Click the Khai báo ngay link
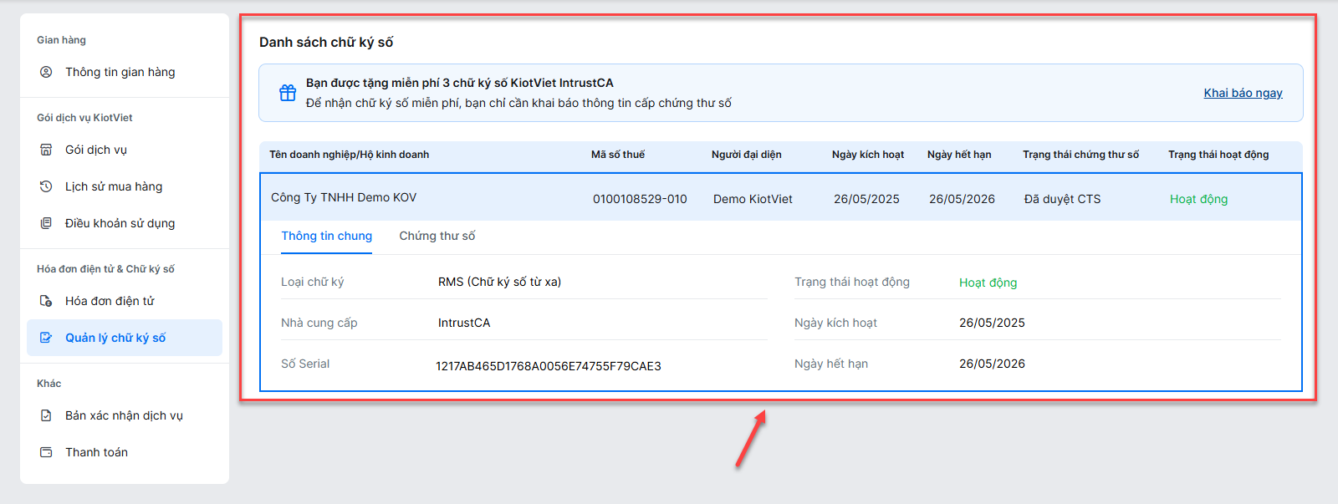This screenshot has width=1338, height=504. tap(1243, 93)
